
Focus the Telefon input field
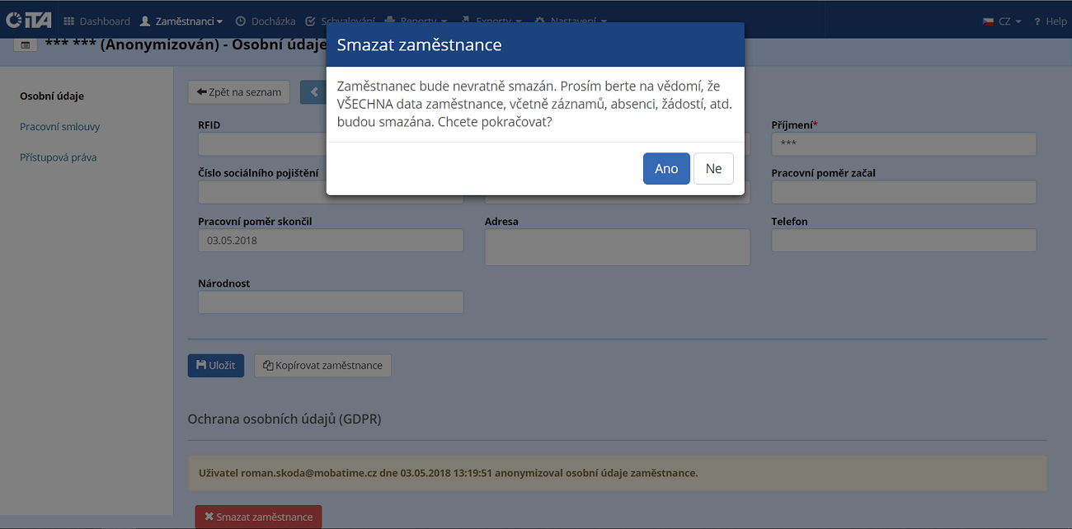point(903,241)
